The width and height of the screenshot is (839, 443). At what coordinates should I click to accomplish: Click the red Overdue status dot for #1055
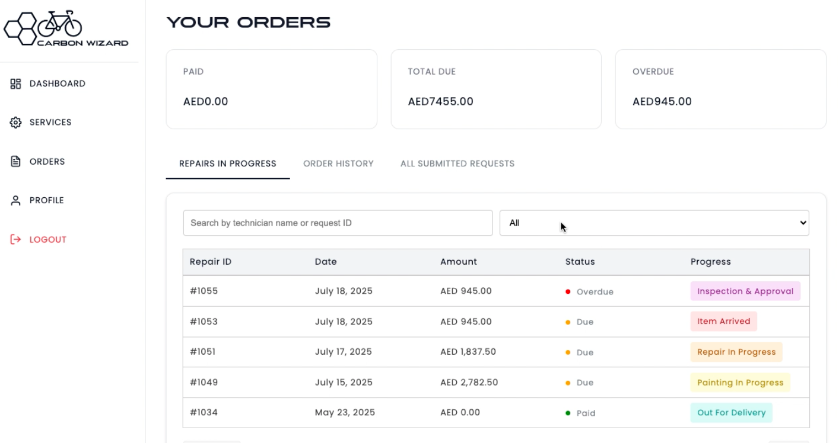tap(568, 291)
